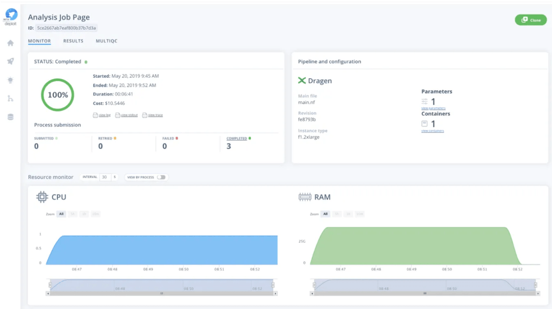Click the green Clone button
The height and width of the screenshot is (309, 552).
(531, 20)
